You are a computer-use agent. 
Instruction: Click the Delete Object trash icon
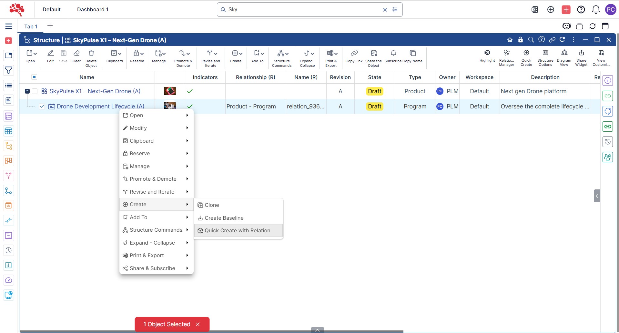[x=91, y=54]
